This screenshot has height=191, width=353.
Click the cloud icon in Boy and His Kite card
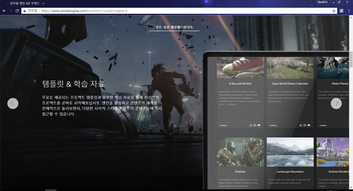tap(259, 125)
